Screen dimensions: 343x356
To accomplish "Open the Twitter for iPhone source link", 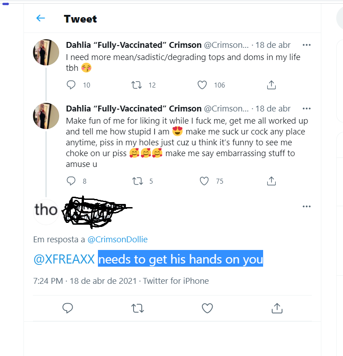I will 176,281.
